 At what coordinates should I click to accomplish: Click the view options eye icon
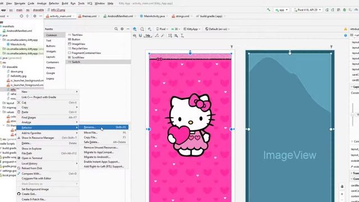click(135, 36)
